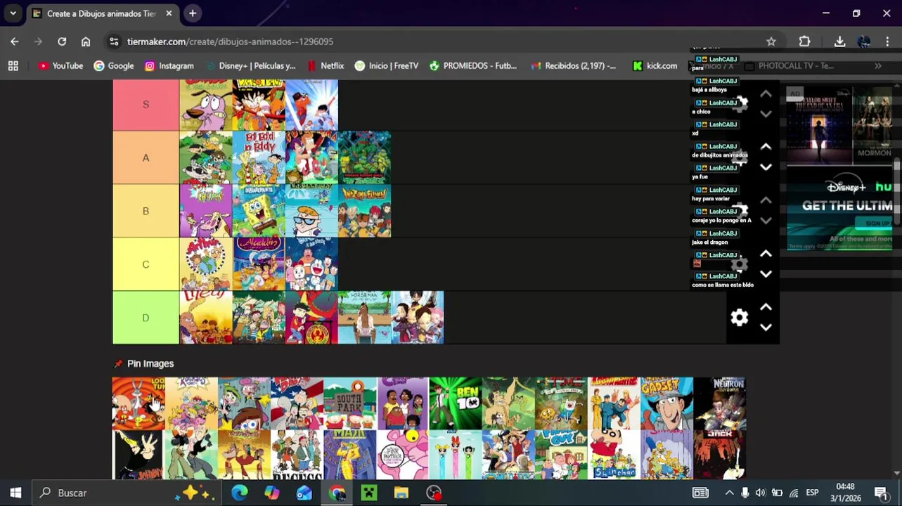902x506 pixels.
Task: Select the Inspector Gadget image
Action: click(x=666, y=403)
